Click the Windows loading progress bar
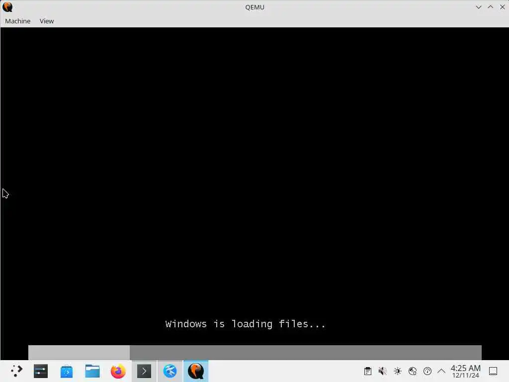Screen dimensions: 509x382 click(x=255, y=353)
